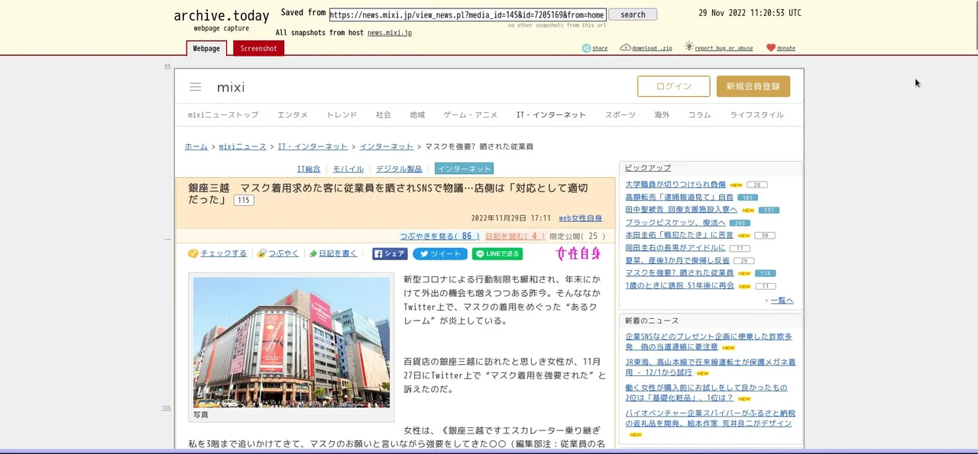Click the saved URL input field
Screen dimensions: 978x454
468,14
